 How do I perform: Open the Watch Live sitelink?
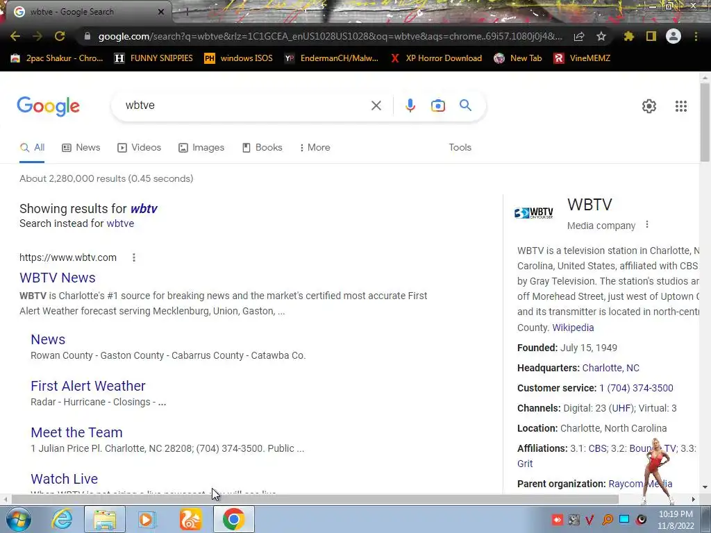(65, 479)
